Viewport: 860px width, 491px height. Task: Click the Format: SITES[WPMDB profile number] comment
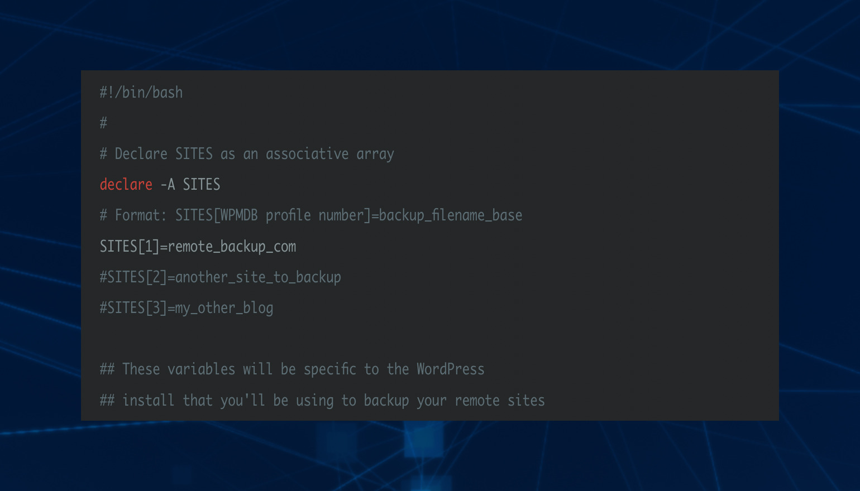coord(311,215)
